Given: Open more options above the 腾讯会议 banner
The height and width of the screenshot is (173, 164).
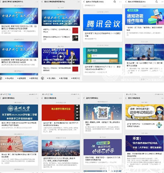Looking at the screenshot, I should (x=121, y=2).
